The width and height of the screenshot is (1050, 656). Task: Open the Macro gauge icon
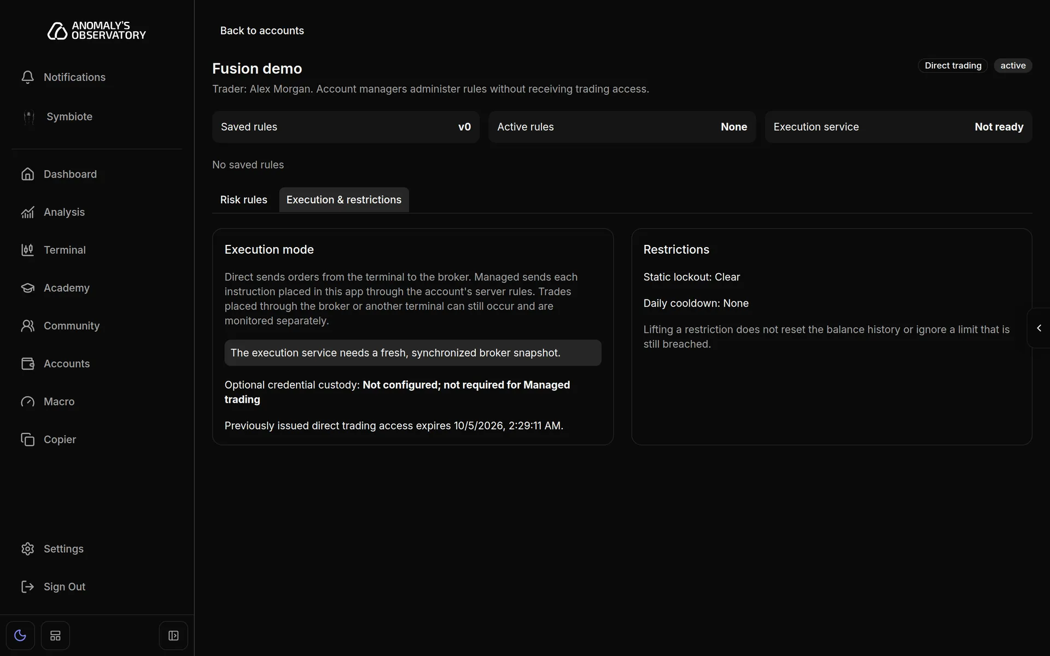tap(27, 402)
